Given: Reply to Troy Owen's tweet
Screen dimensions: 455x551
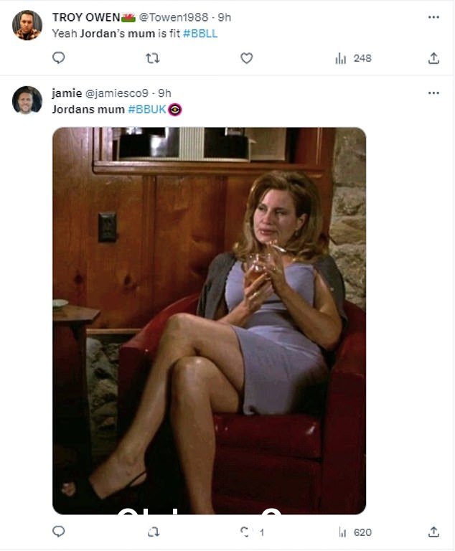Looking at the screenshot, I should [x=58, y=57].
